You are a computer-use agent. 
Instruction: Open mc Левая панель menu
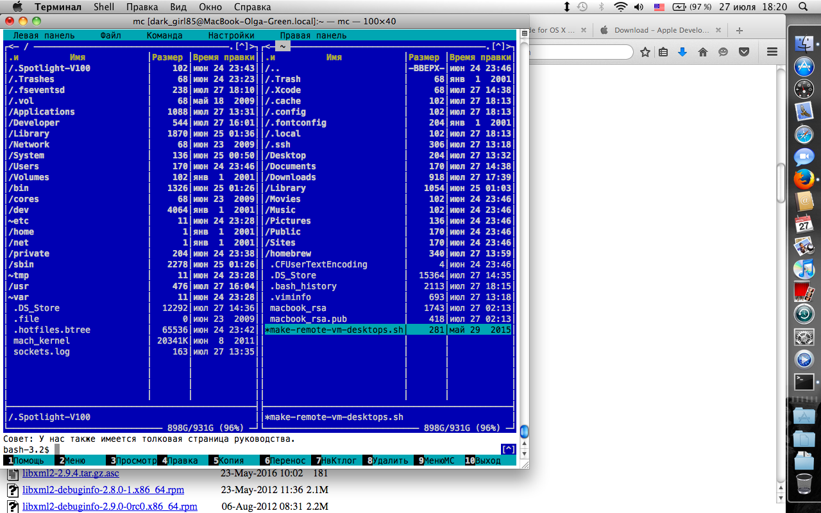[x=44, y=35]
